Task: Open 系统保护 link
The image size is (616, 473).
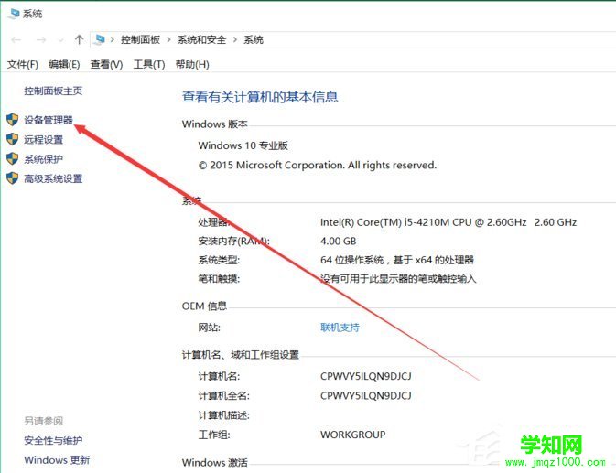Action: (x=44, y=159)
